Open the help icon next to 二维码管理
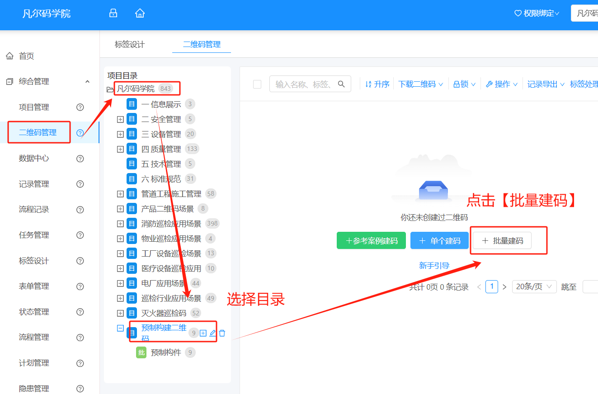Image resolution: width=598 pixels, height=394 pixels. click(x=80, y=132)
